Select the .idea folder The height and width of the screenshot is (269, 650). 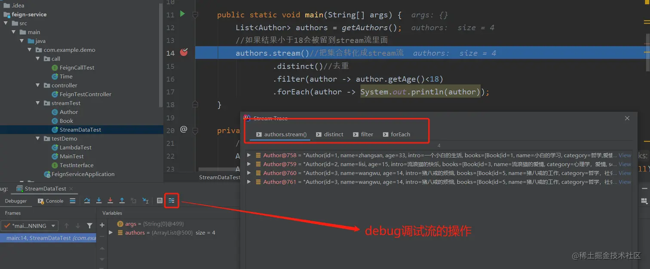point(18,5)
